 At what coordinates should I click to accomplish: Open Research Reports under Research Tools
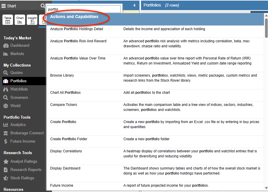point(26,170)
